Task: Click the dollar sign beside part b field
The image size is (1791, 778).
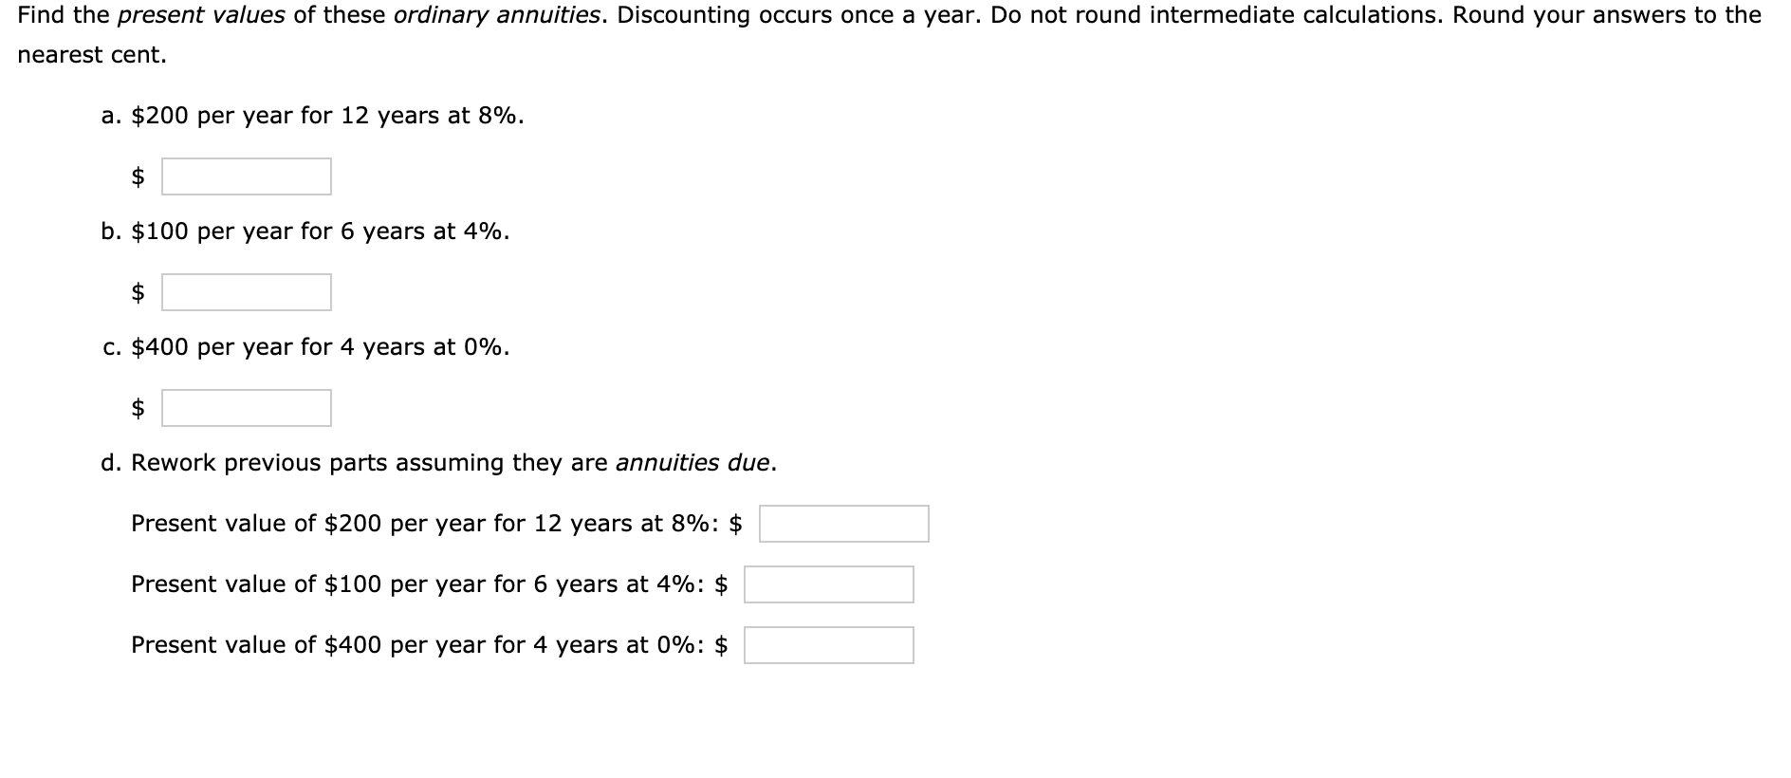Action: point(138,292)
